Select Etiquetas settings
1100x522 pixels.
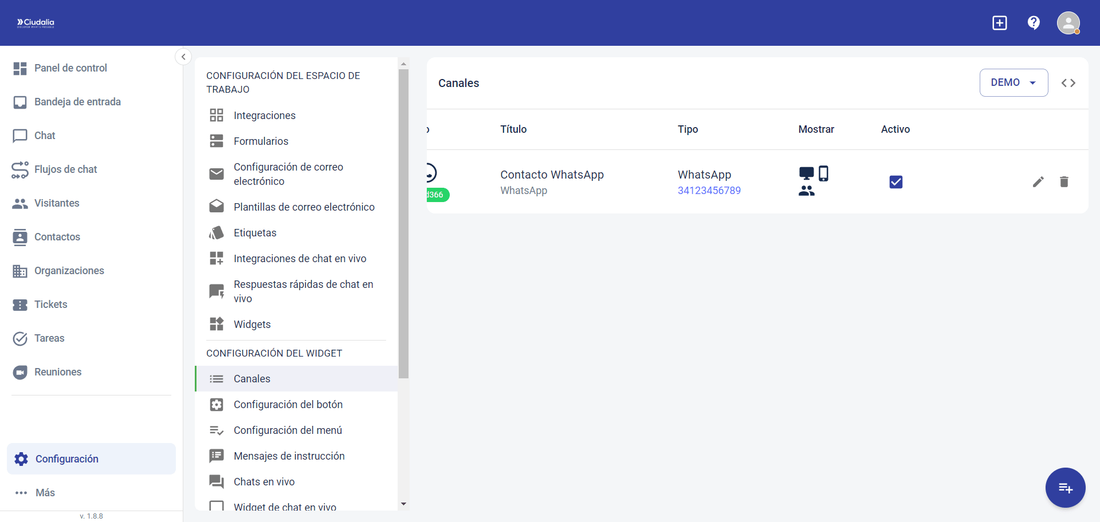(254, 232)
